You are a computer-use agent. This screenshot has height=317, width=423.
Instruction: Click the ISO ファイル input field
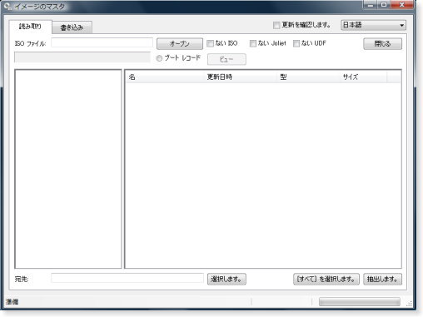tap(102, 42)
